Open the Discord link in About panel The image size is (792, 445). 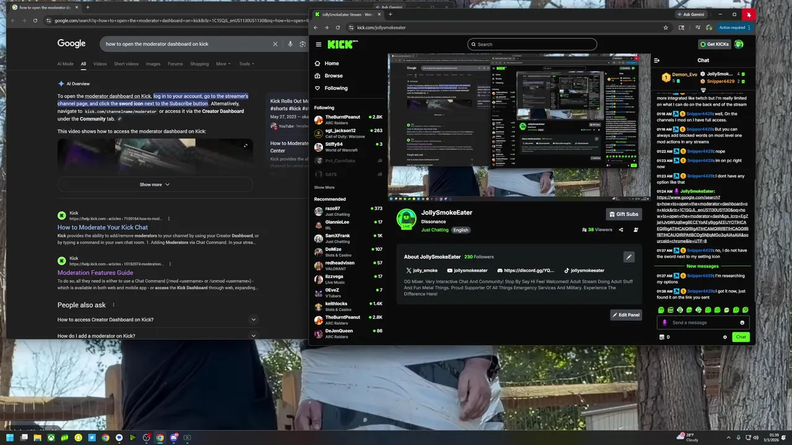click(x=525, y=271)
